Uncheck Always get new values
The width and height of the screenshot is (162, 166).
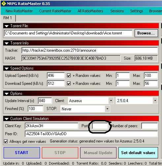coord(6,141)
